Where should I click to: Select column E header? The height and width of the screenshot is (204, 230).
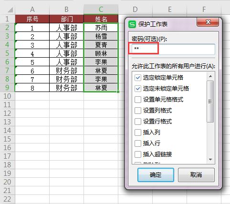coord(169,10)
